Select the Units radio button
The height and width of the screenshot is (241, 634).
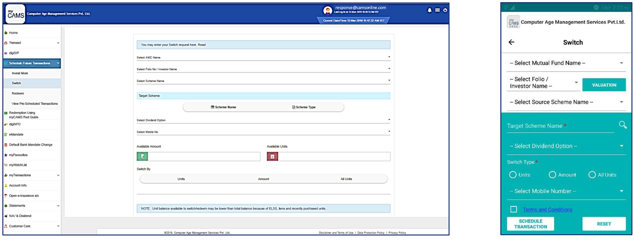point(513,175)
